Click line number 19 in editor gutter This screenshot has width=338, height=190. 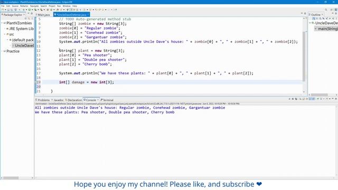coord(39,82)
